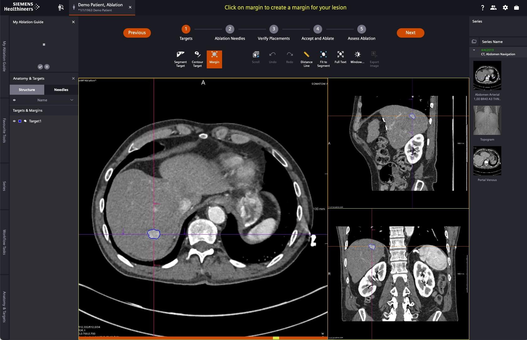Open the Series side tab
527x340 pixels.
click(x=4, y=186)
